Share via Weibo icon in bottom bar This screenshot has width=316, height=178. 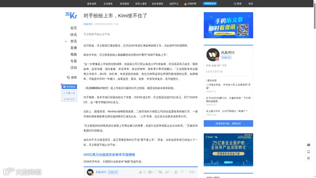[167, 172]
